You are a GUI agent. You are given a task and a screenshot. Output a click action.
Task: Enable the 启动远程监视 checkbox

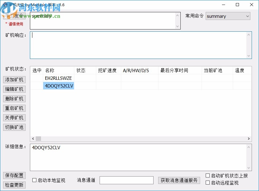[208, 183]
